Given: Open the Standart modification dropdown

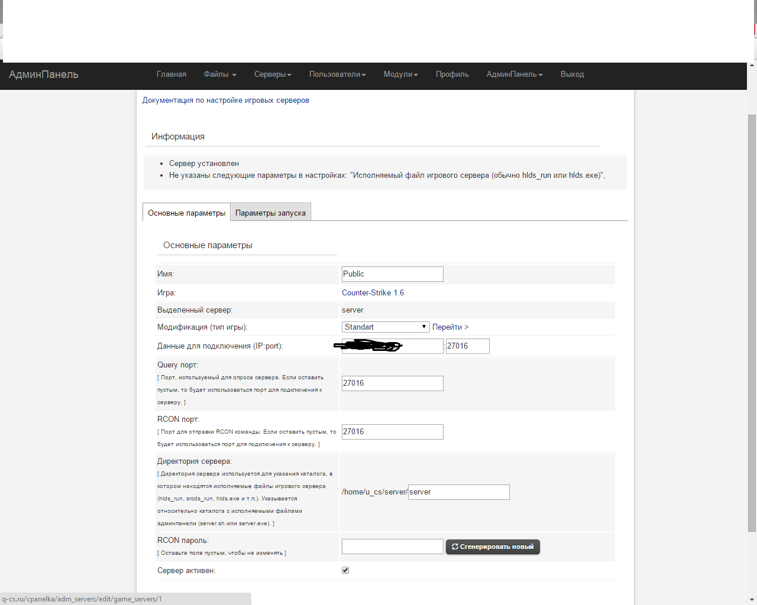Looking at the screenshot, I should (x=386, y=327).
